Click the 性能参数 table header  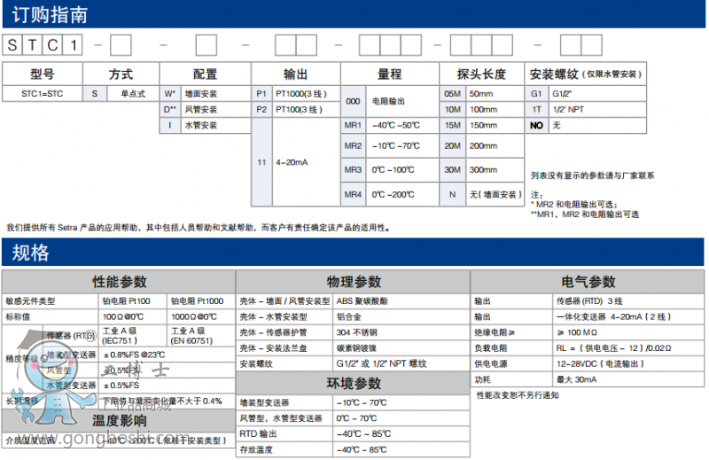coord(119,282)
